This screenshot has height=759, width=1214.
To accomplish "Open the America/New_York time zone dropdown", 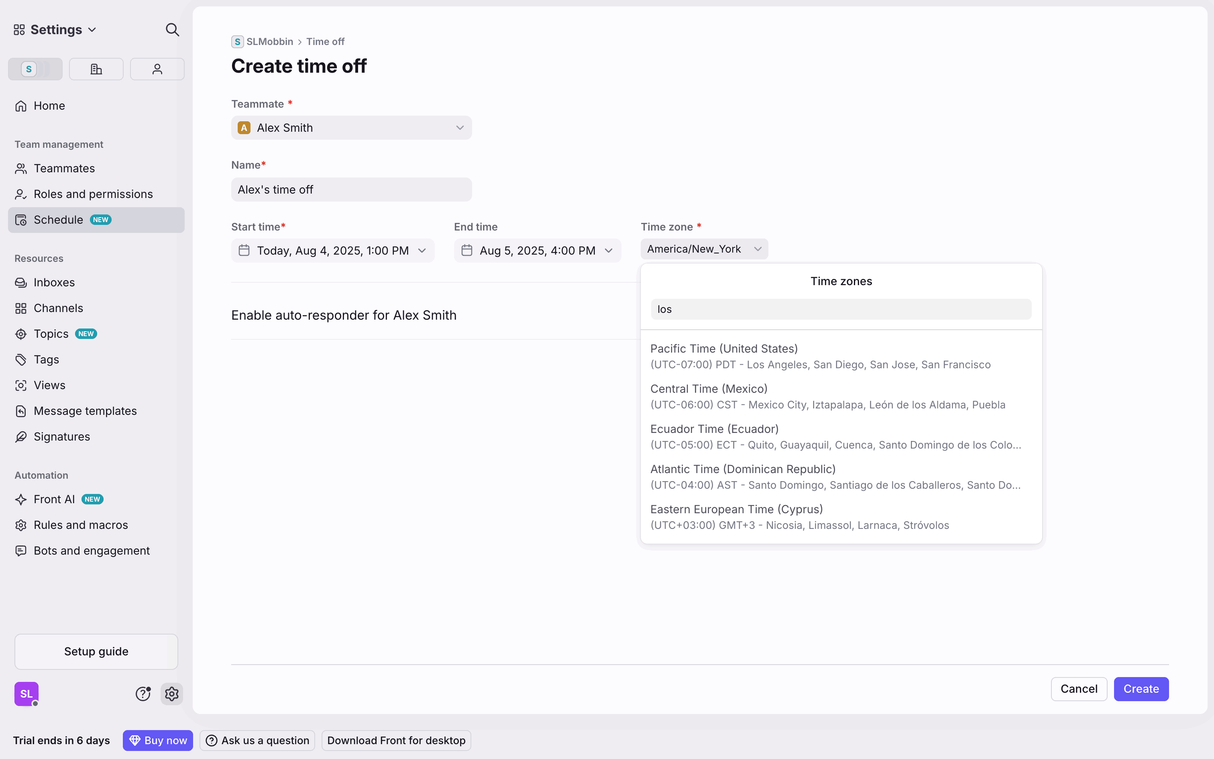I will click(704, 249).
